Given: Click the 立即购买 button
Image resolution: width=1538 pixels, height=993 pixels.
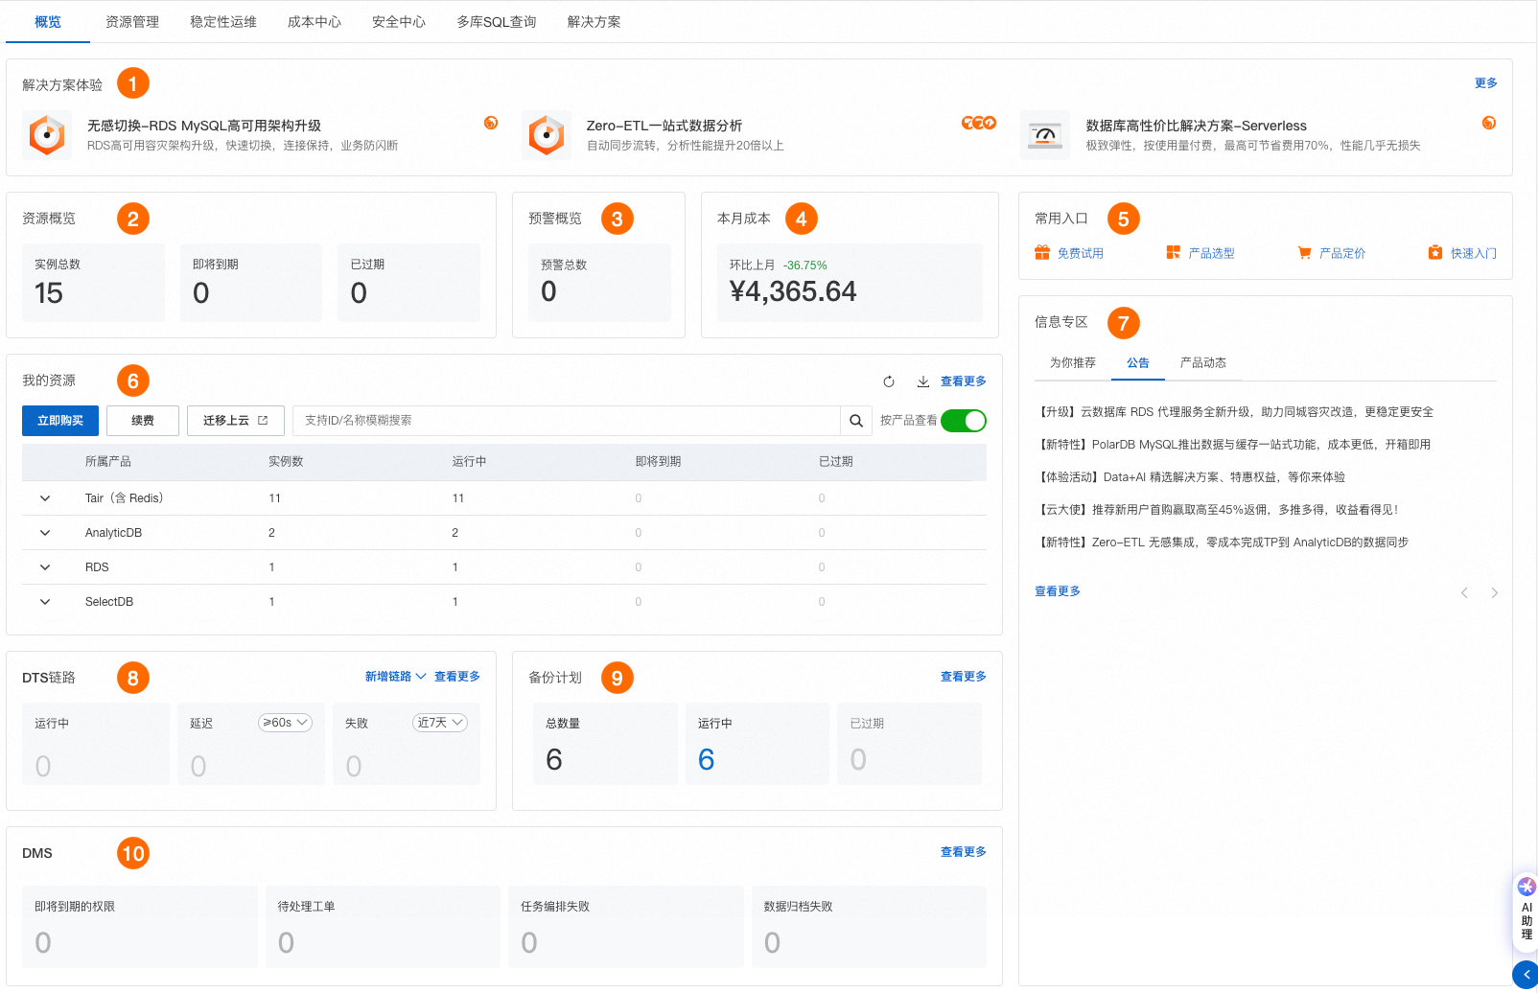Looking at the screenshot, I should pos(60,421).
